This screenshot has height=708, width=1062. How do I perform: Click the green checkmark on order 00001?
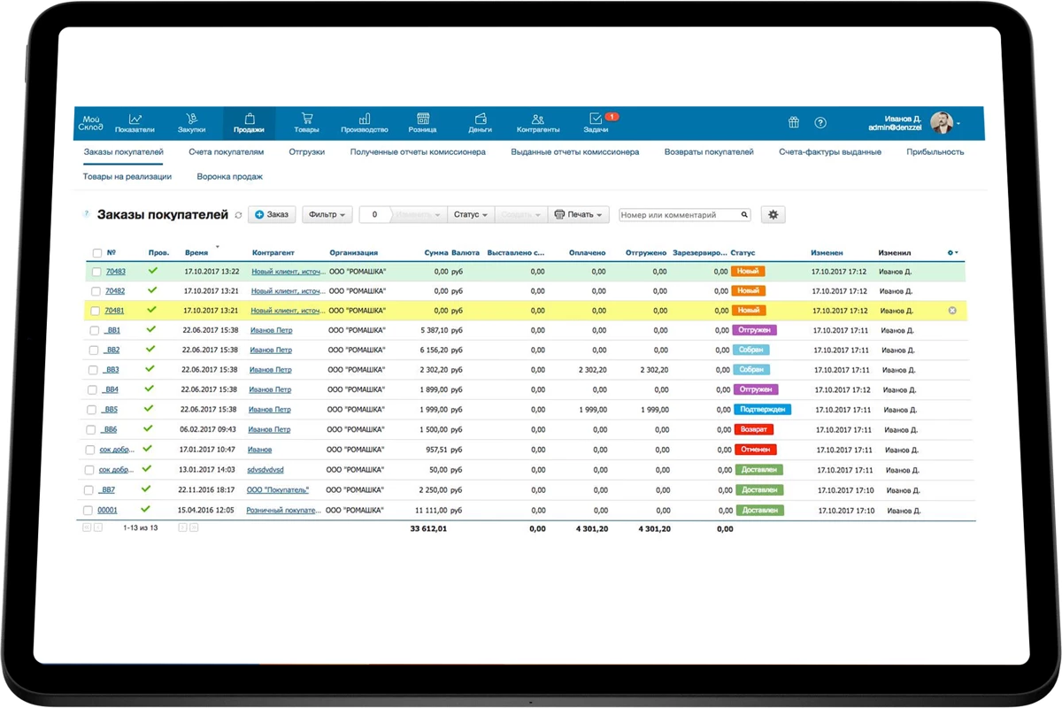coord(146,509)
